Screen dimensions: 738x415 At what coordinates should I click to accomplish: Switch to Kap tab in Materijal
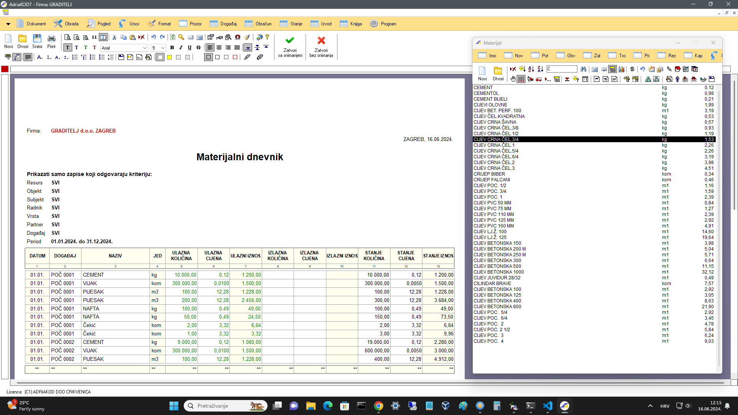(x=693, y=55)
